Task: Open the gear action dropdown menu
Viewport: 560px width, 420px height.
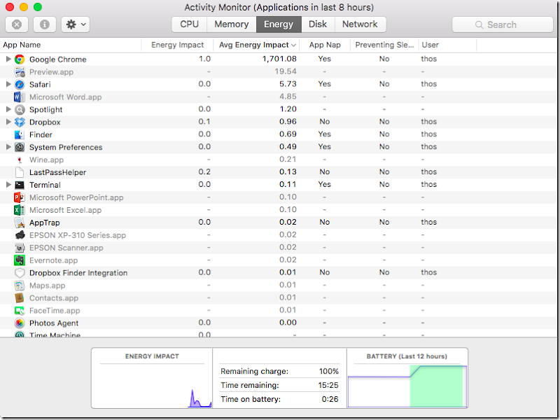Action: click(76, 24)
